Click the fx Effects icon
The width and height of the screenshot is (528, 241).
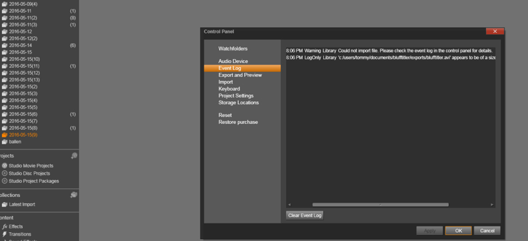pos(5,226)
